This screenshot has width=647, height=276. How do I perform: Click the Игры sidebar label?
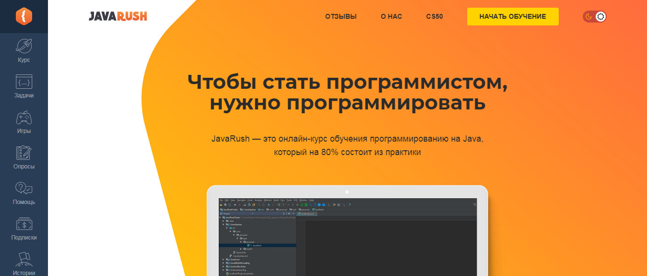24,131
